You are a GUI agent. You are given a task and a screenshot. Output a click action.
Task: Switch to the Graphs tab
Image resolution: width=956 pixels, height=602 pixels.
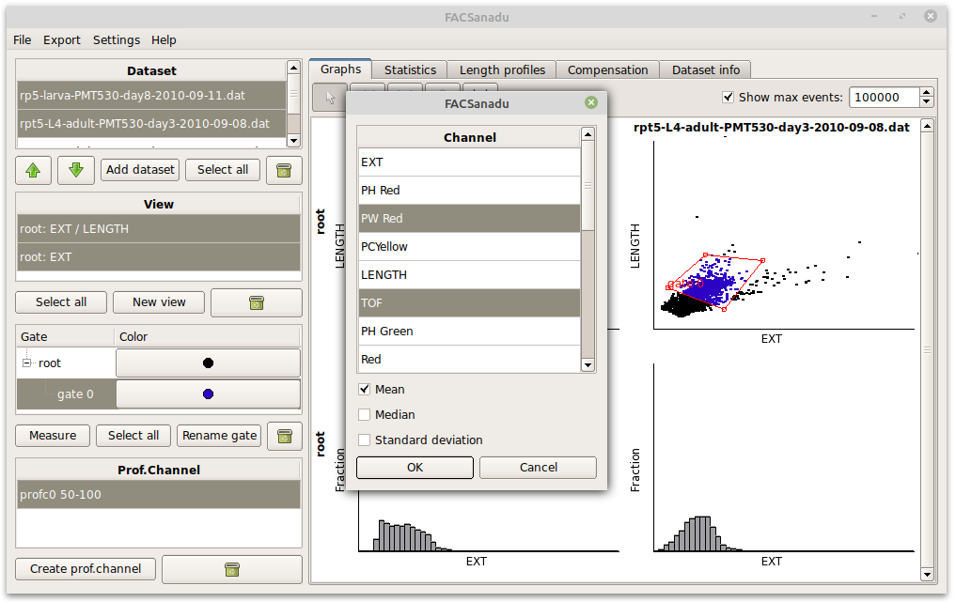(340, 69)
